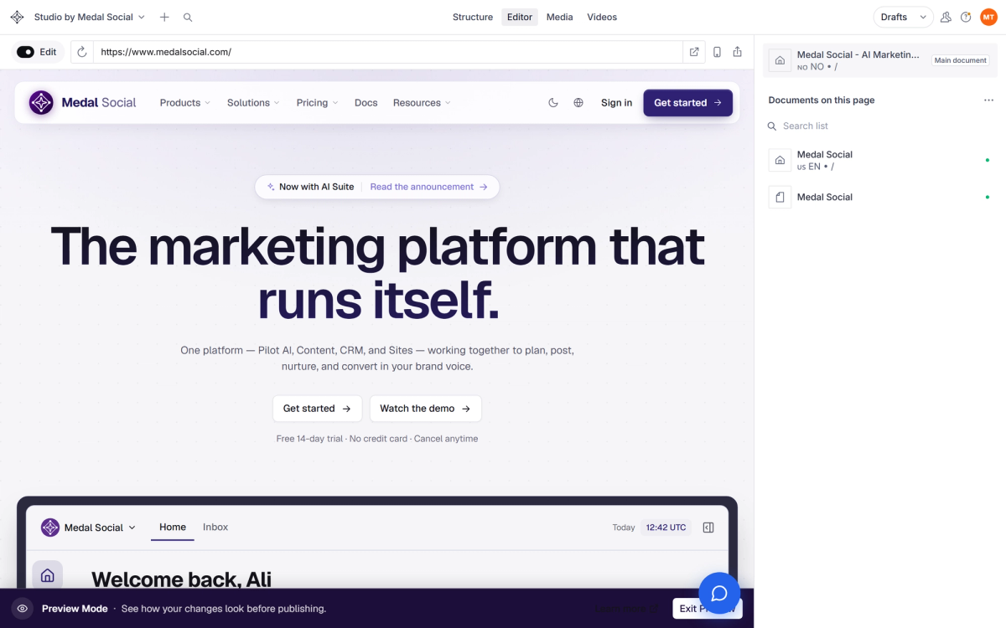The image size is (1006, 628).
Task: Switch to the Editor tab
Action: click(520, 17)
